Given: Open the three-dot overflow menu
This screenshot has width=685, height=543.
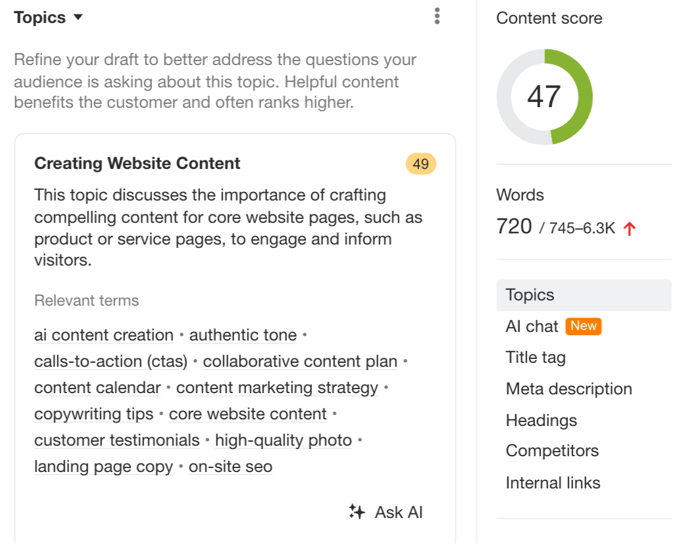Looking at the screenshot, I should coord(436,16).
